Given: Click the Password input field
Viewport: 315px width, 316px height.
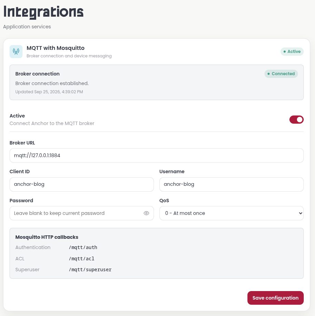Looking at the screenshot, I should [x=82, y=213].
